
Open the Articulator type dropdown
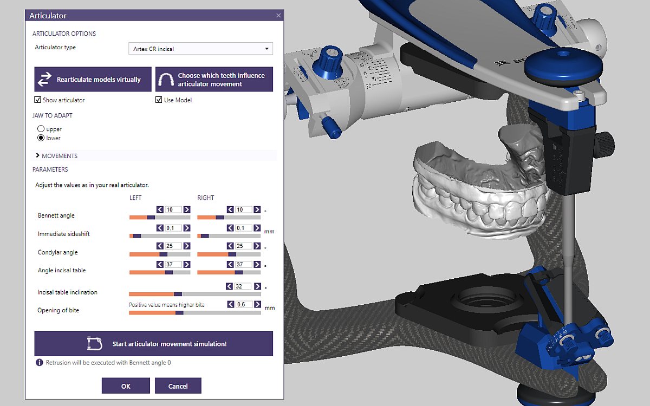[200, 49]
